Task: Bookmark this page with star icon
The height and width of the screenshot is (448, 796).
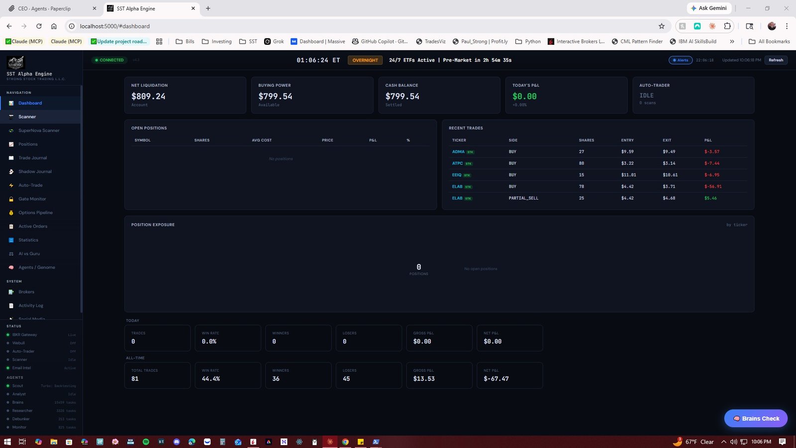Action: [x=661, y=26]
